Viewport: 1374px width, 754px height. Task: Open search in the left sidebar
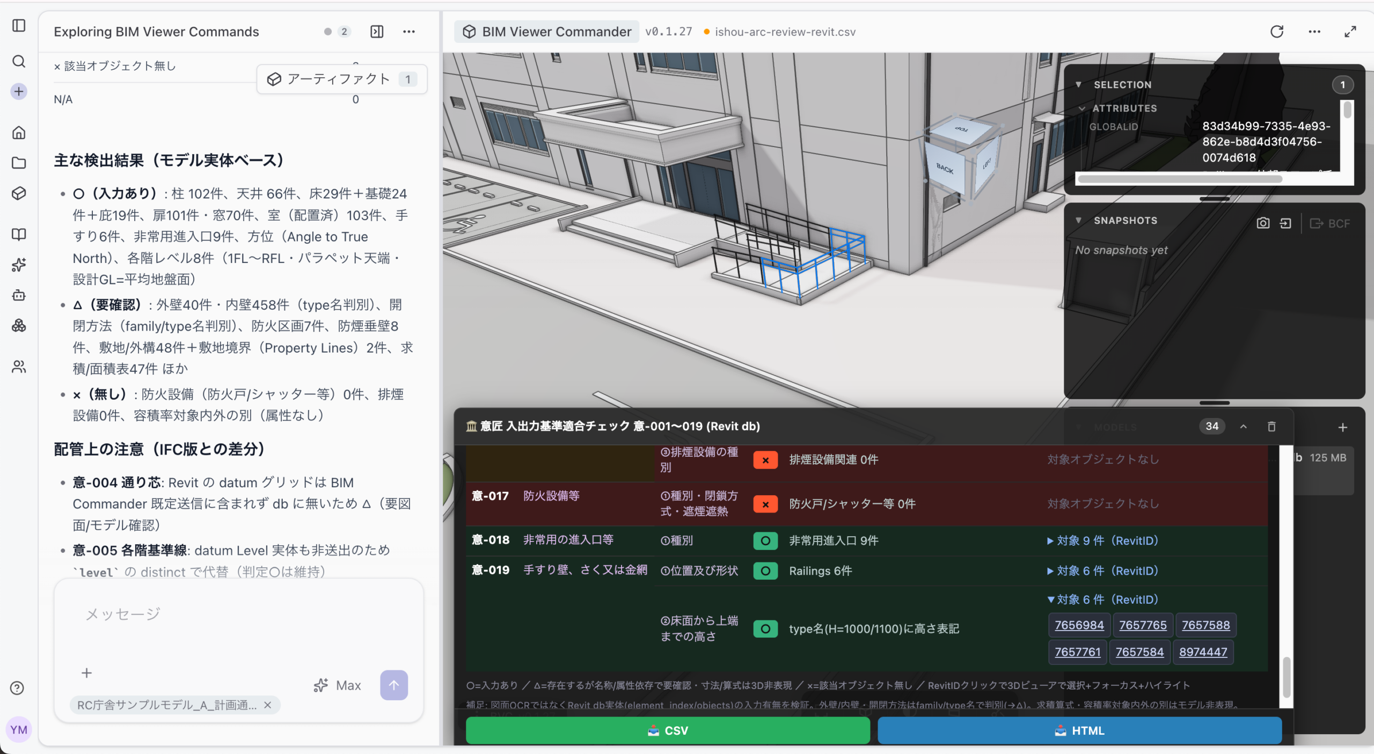19,61
